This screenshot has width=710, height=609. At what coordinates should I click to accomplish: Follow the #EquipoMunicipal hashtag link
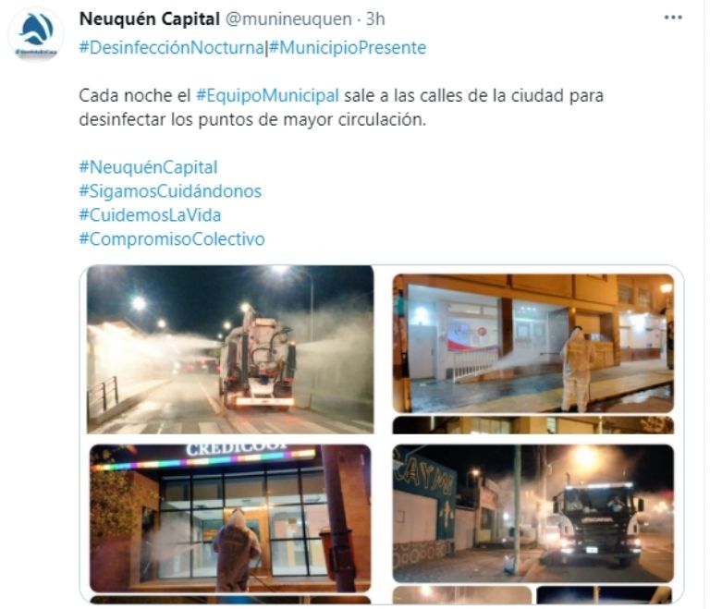coord(267,95)
